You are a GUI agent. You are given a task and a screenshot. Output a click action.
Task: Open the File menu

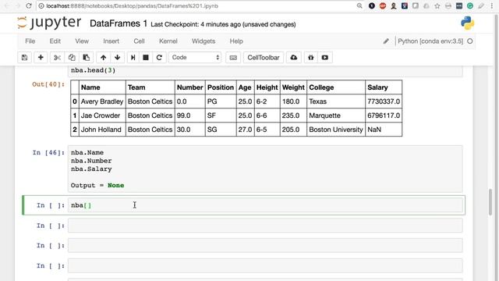tap(30, 41)
